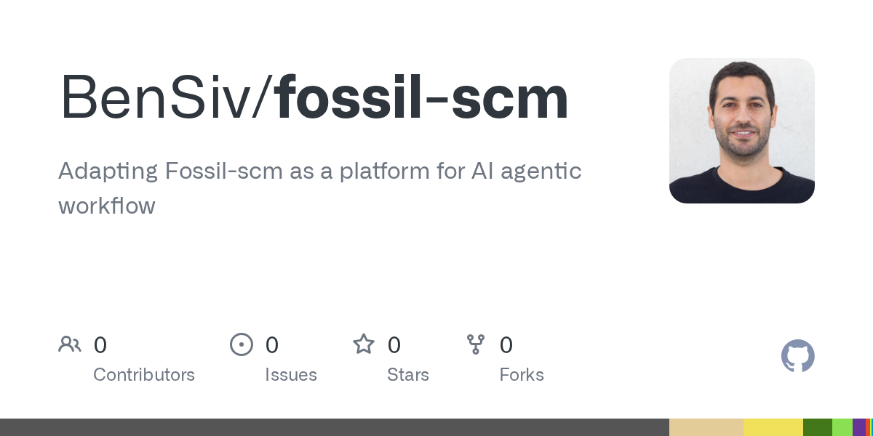Open the BenSiv profile avatar photo
Screen dimensions: 873x436
741,131
